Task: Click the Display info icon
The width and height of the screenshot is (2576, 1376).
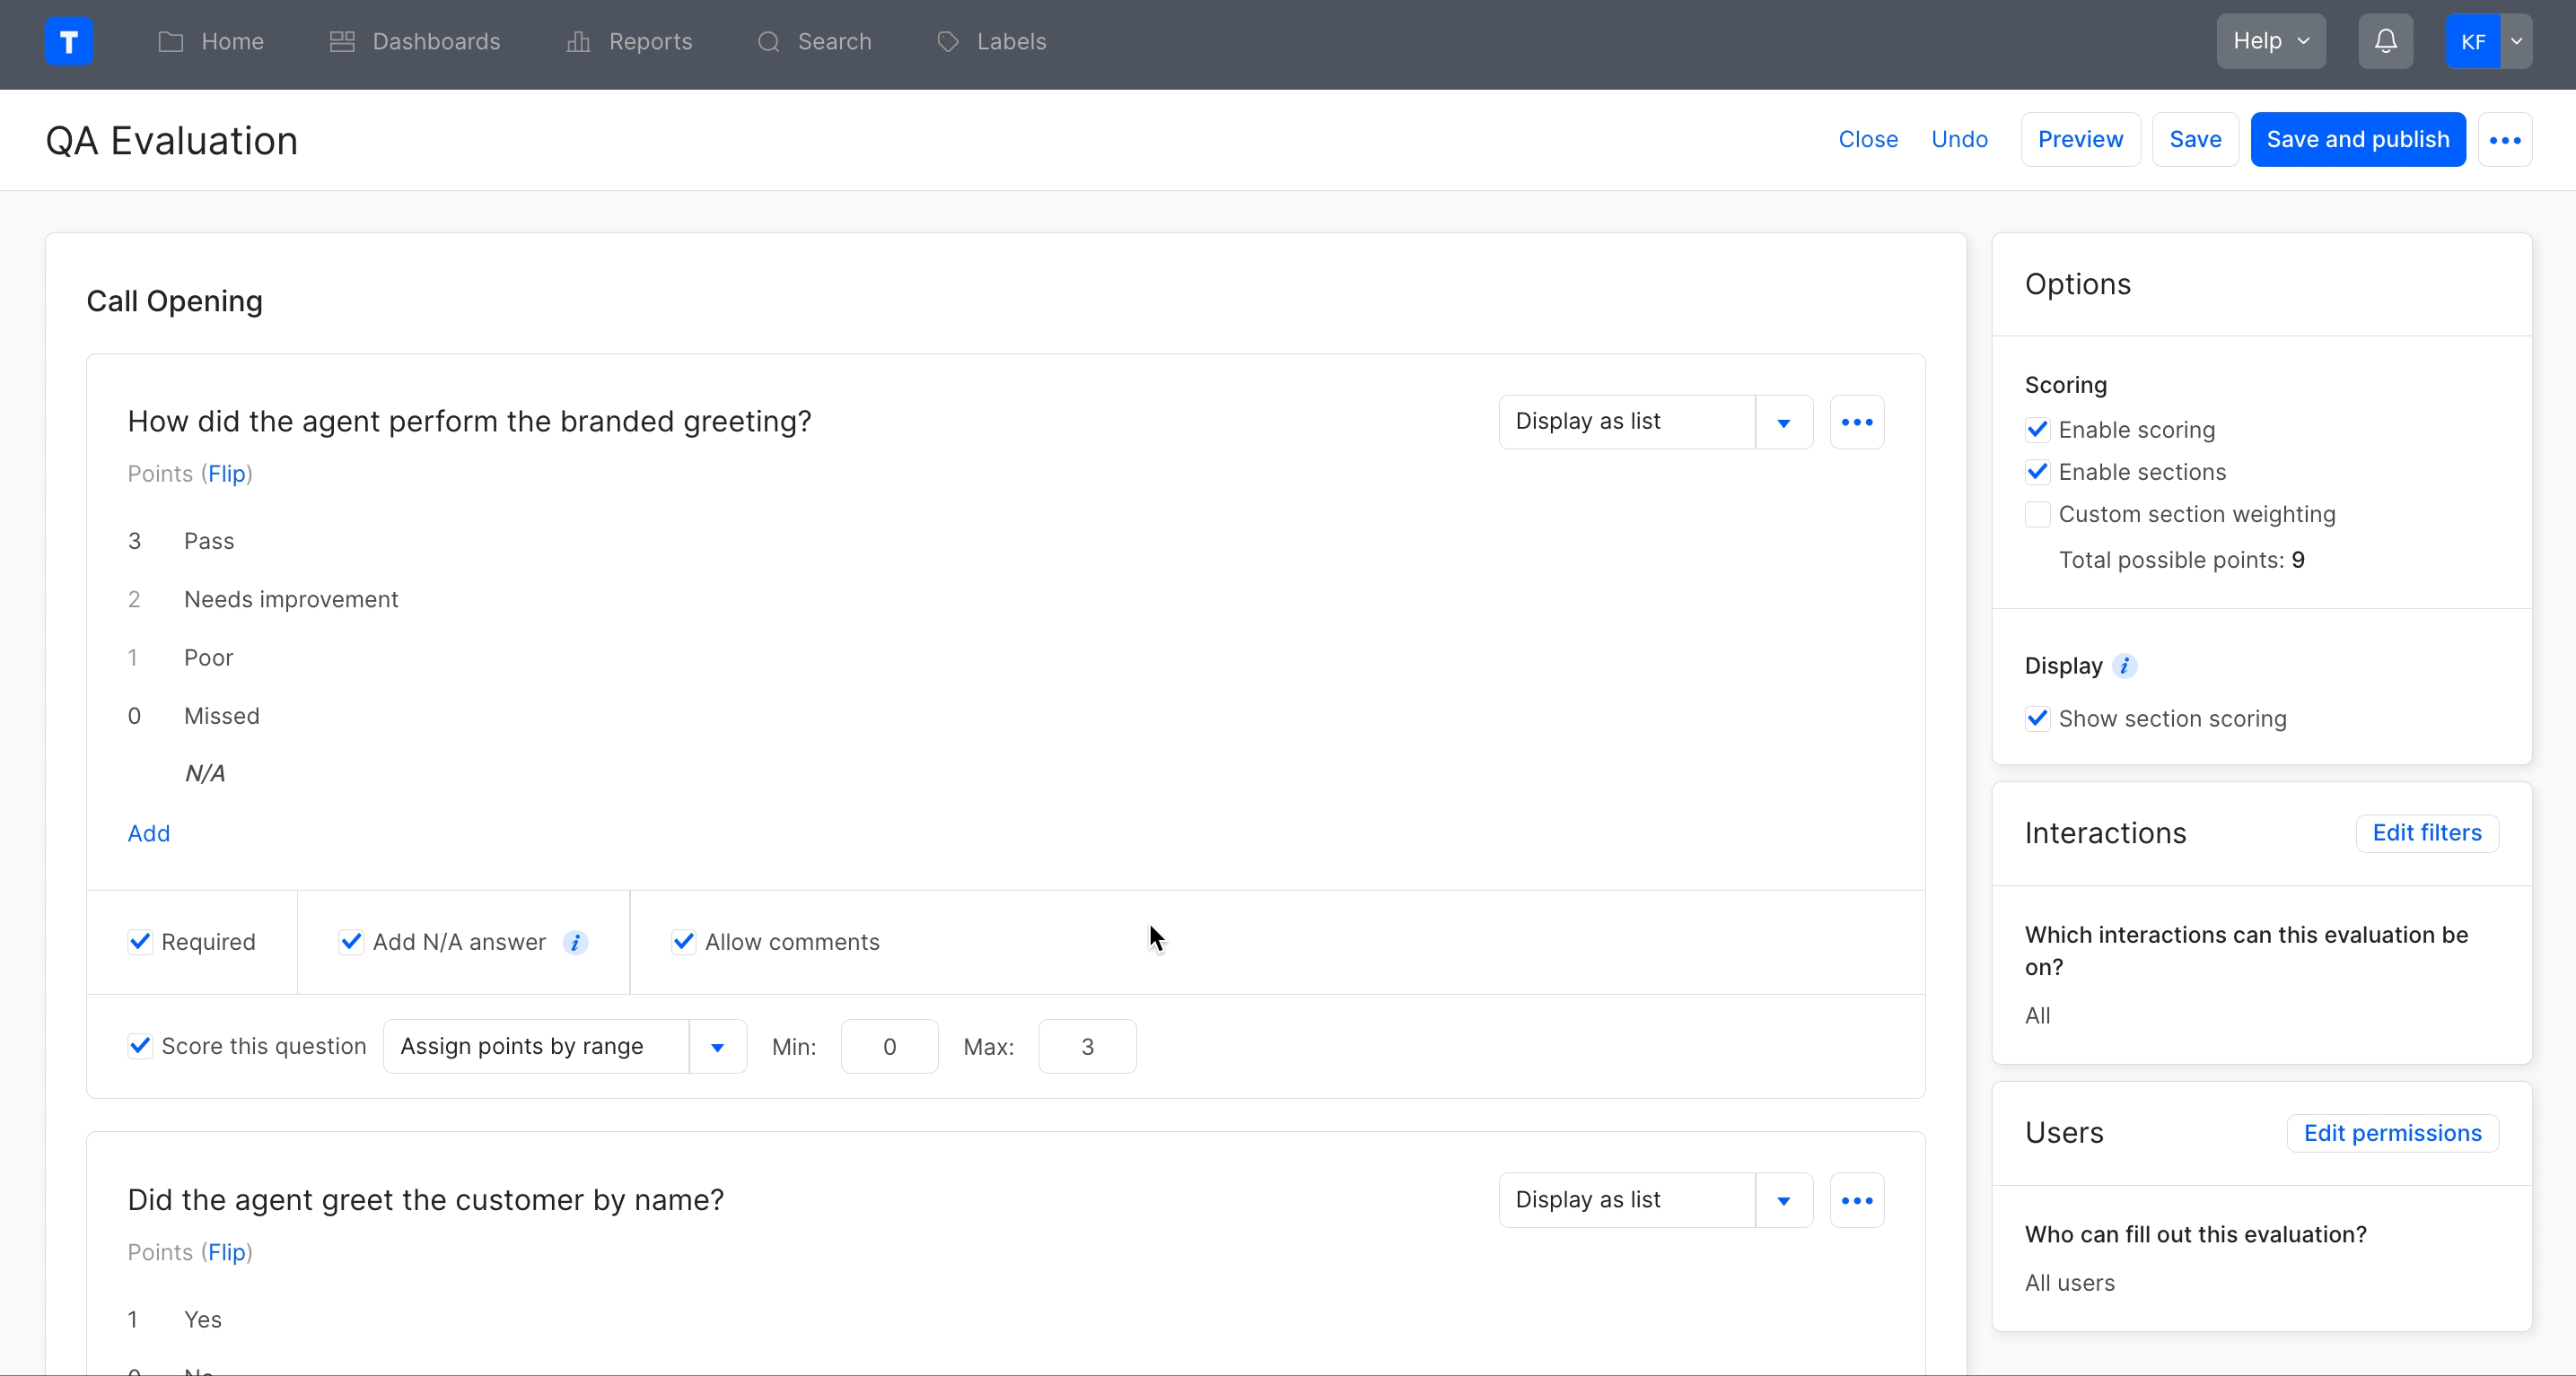Action: coord(2124,666)
